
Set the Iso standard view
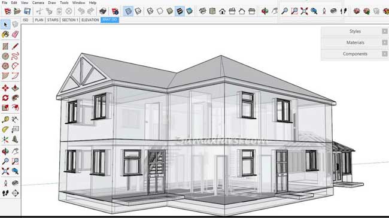pyautogui.click(x=203, y=11)
